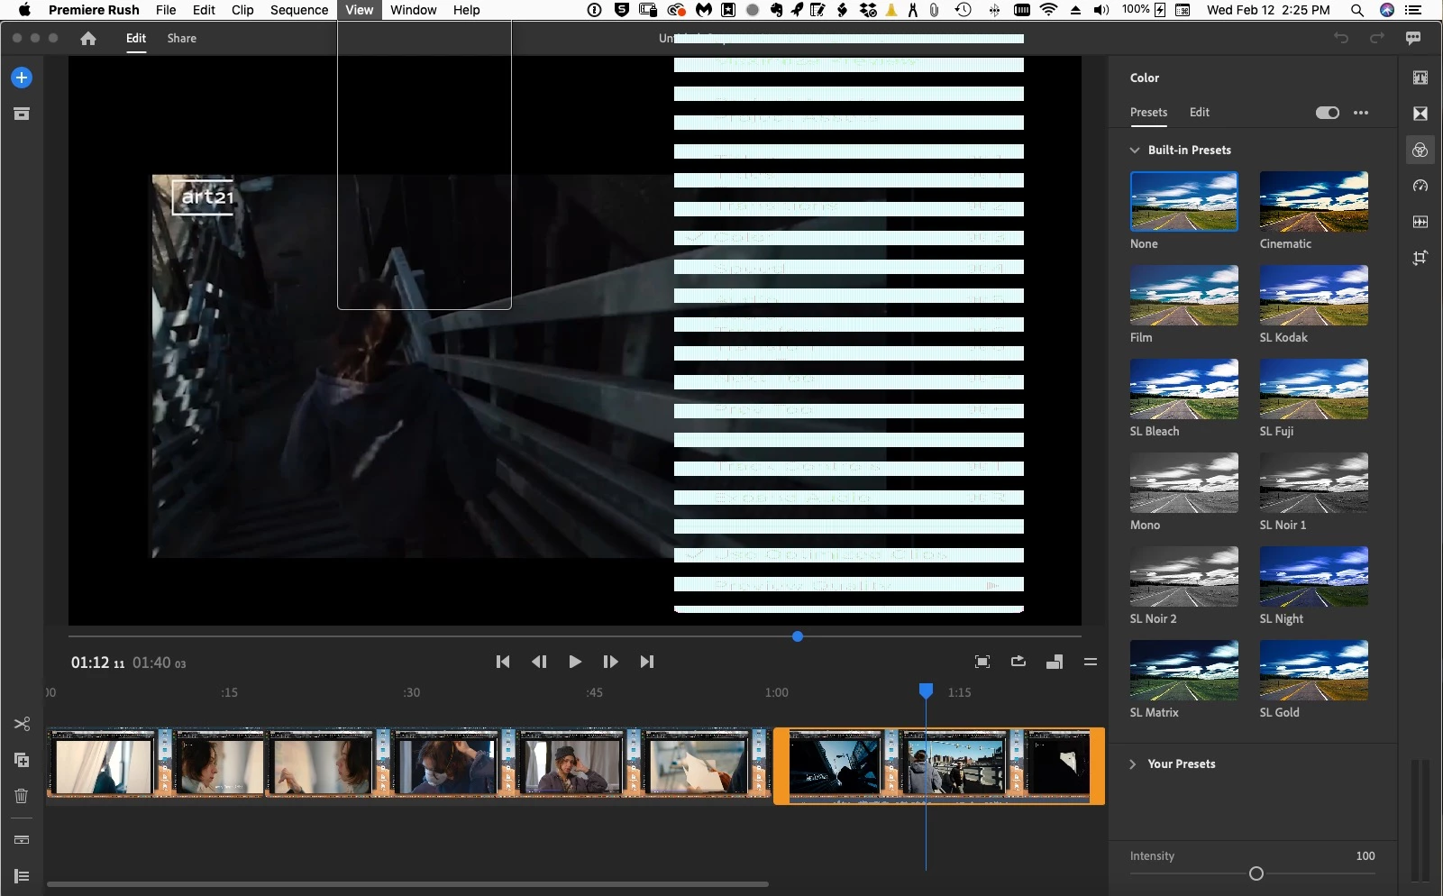Open more options in the Color panel
This screenshot has height=896, width=1443.
1361,113
